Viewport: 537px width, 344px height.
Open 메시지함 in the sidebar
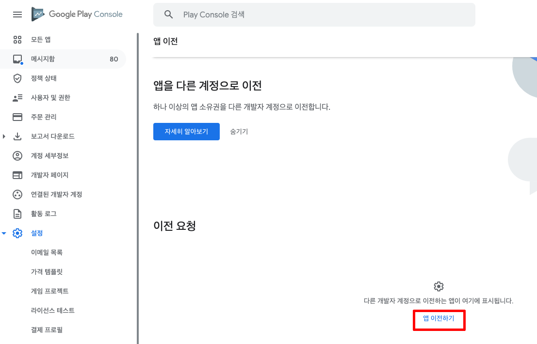tap(63, 59)
